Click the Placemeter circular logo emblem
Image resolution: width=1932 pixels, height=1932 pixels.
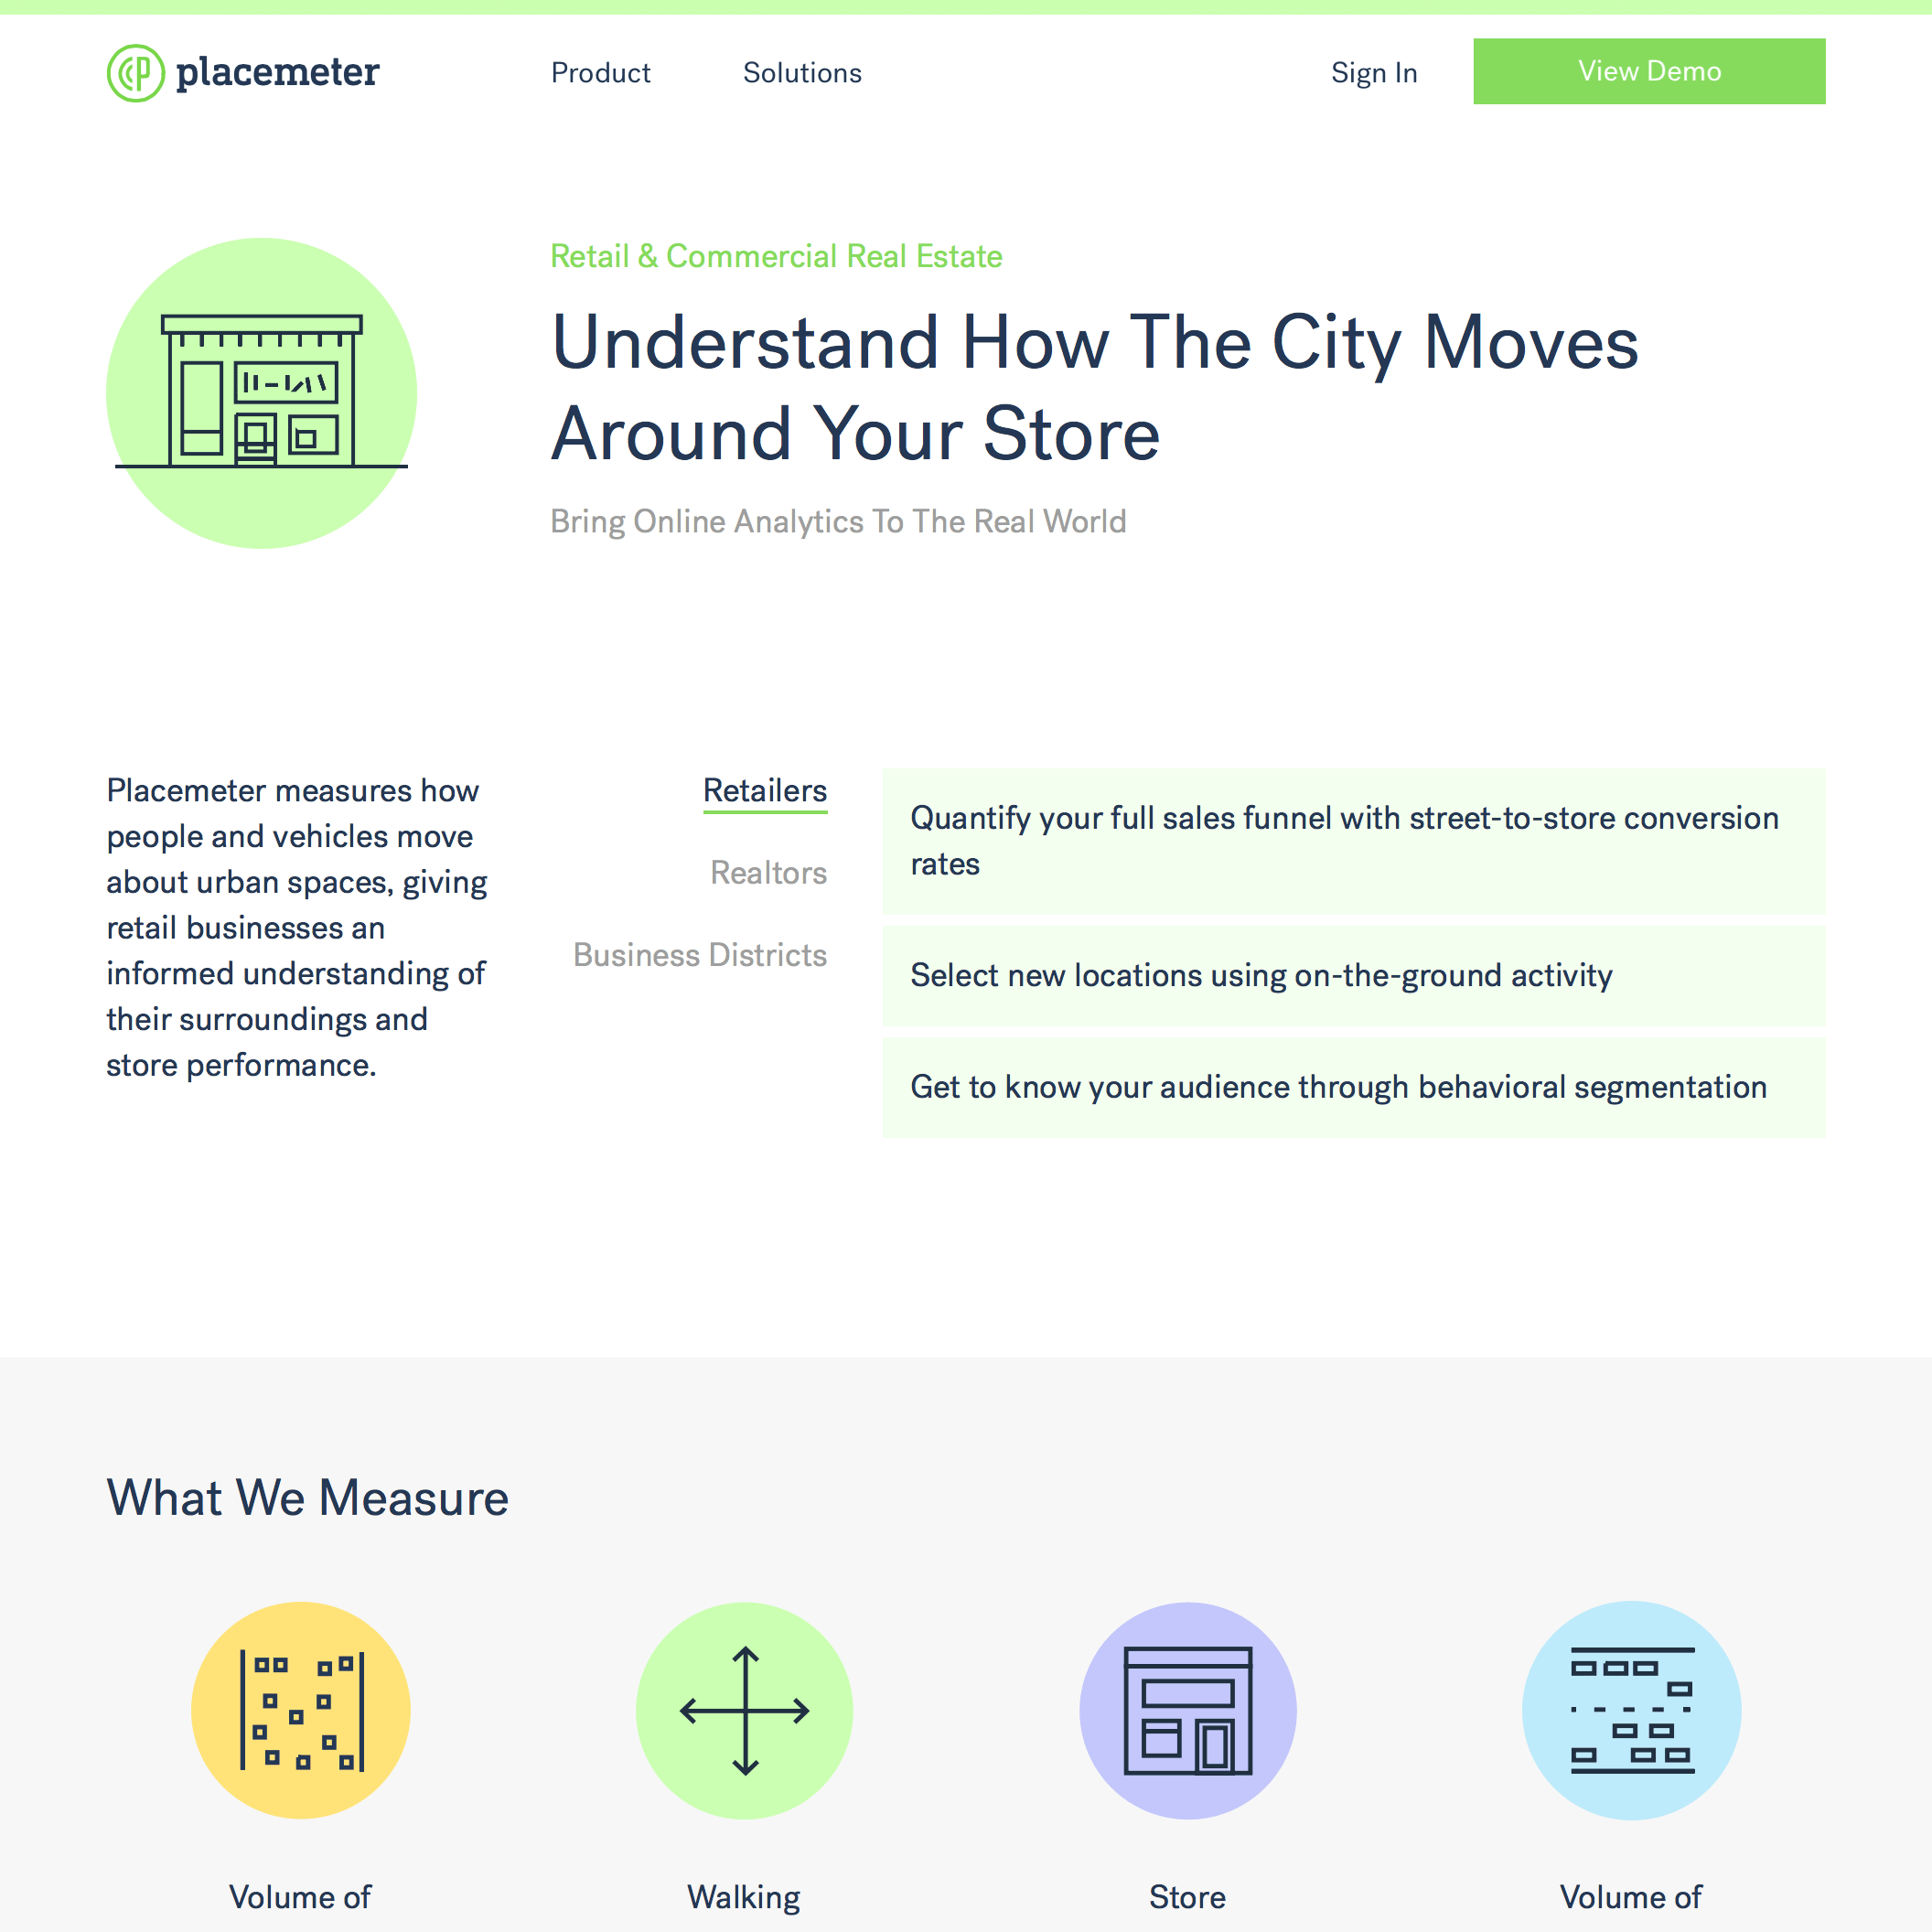(x=133, y=72)
